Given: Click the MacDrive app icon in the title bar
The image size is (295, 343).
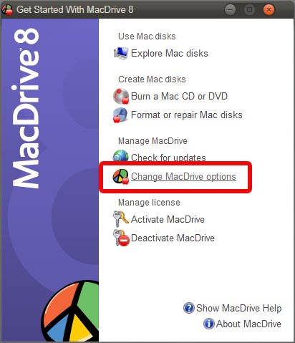Looking at the screenshot, I should (7, 10).
